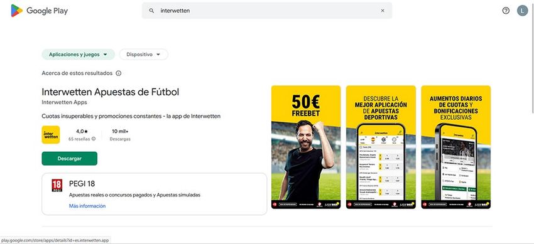This screenshot has height=244, width=534.
Task: Open the 50€ Freebet screenshot
Action: [x=306, y=147]
